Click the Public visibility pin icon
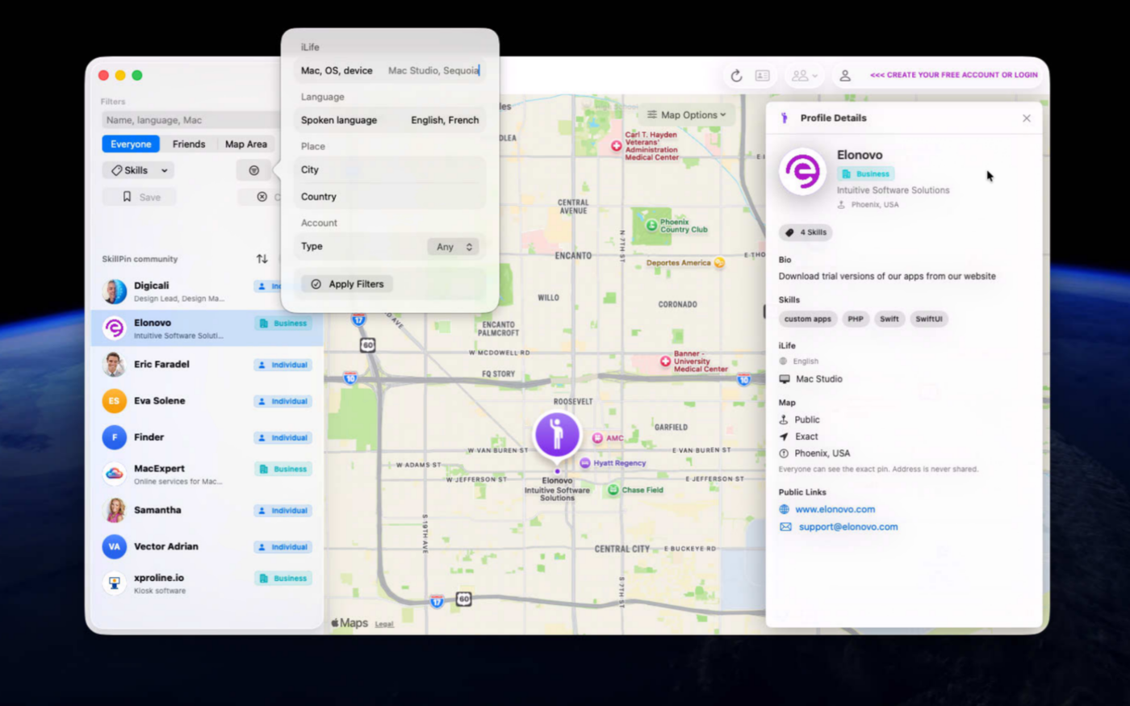This screenshot has height=706, width=1130. (x=784, y=420)
